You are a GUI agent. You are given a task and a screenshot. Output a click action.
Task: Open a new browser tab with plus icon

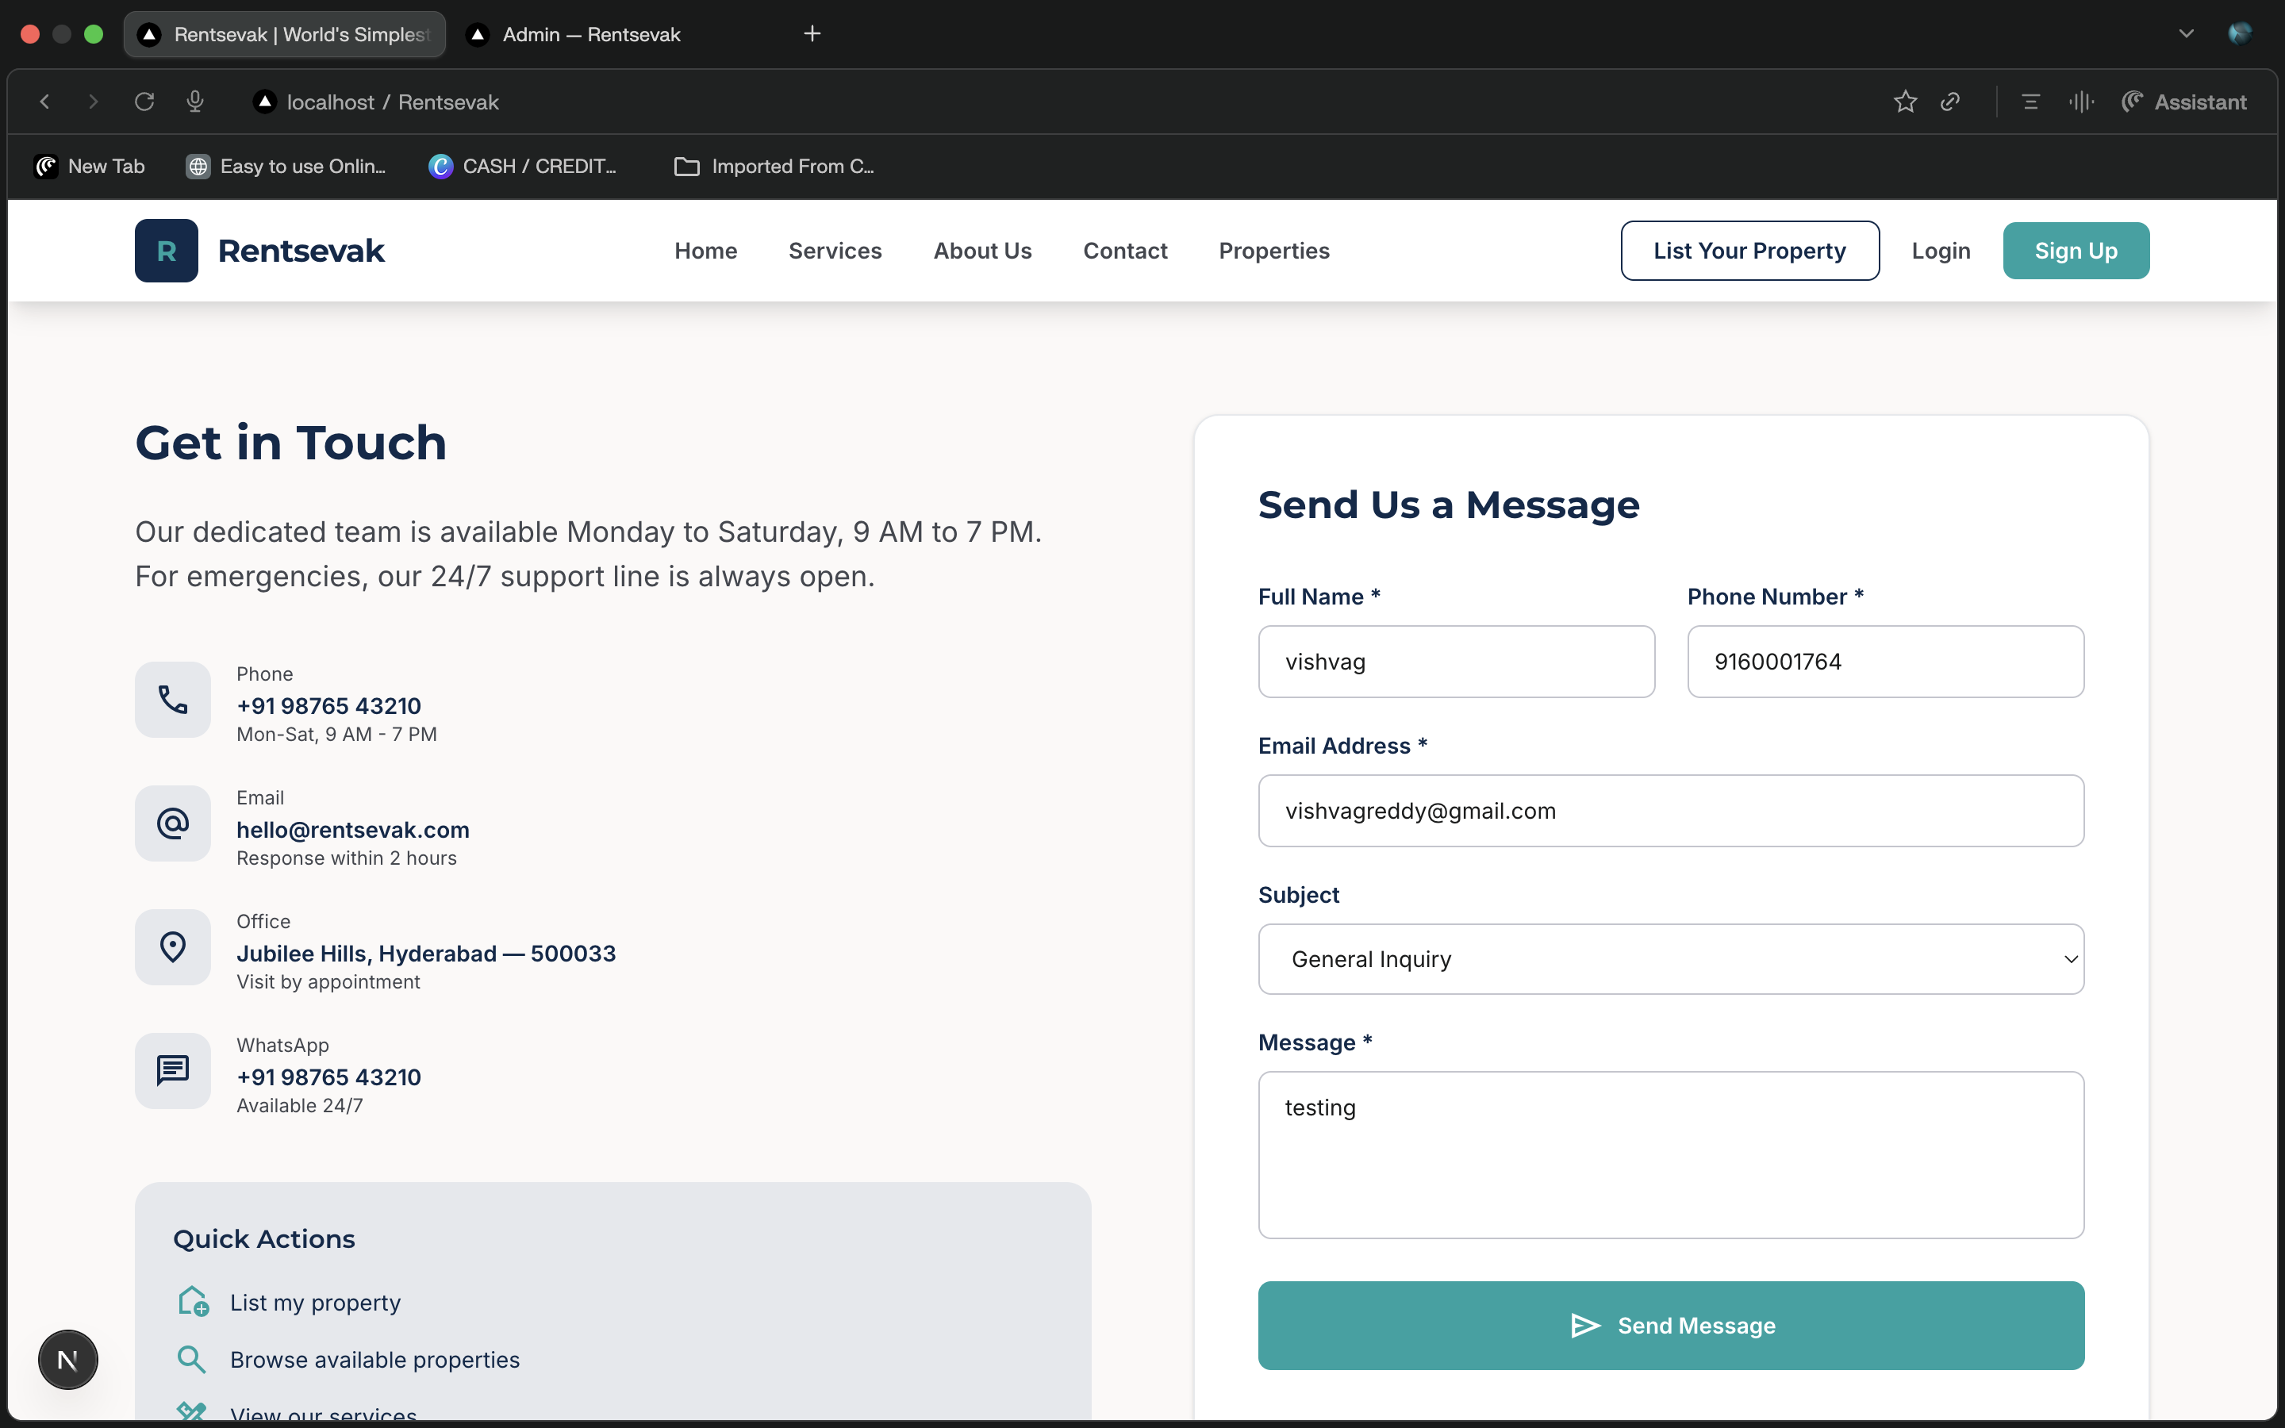812,34
